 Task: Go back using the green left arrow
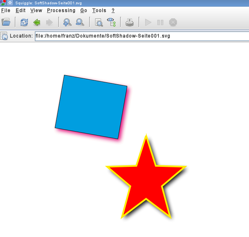point(37,22)
